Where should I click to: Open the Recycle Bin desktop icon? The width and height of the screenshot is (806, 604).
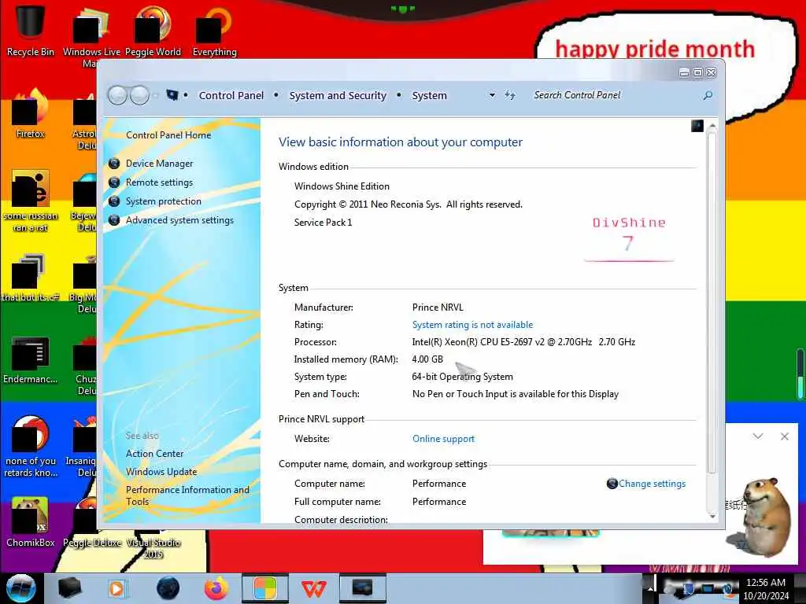30,29
